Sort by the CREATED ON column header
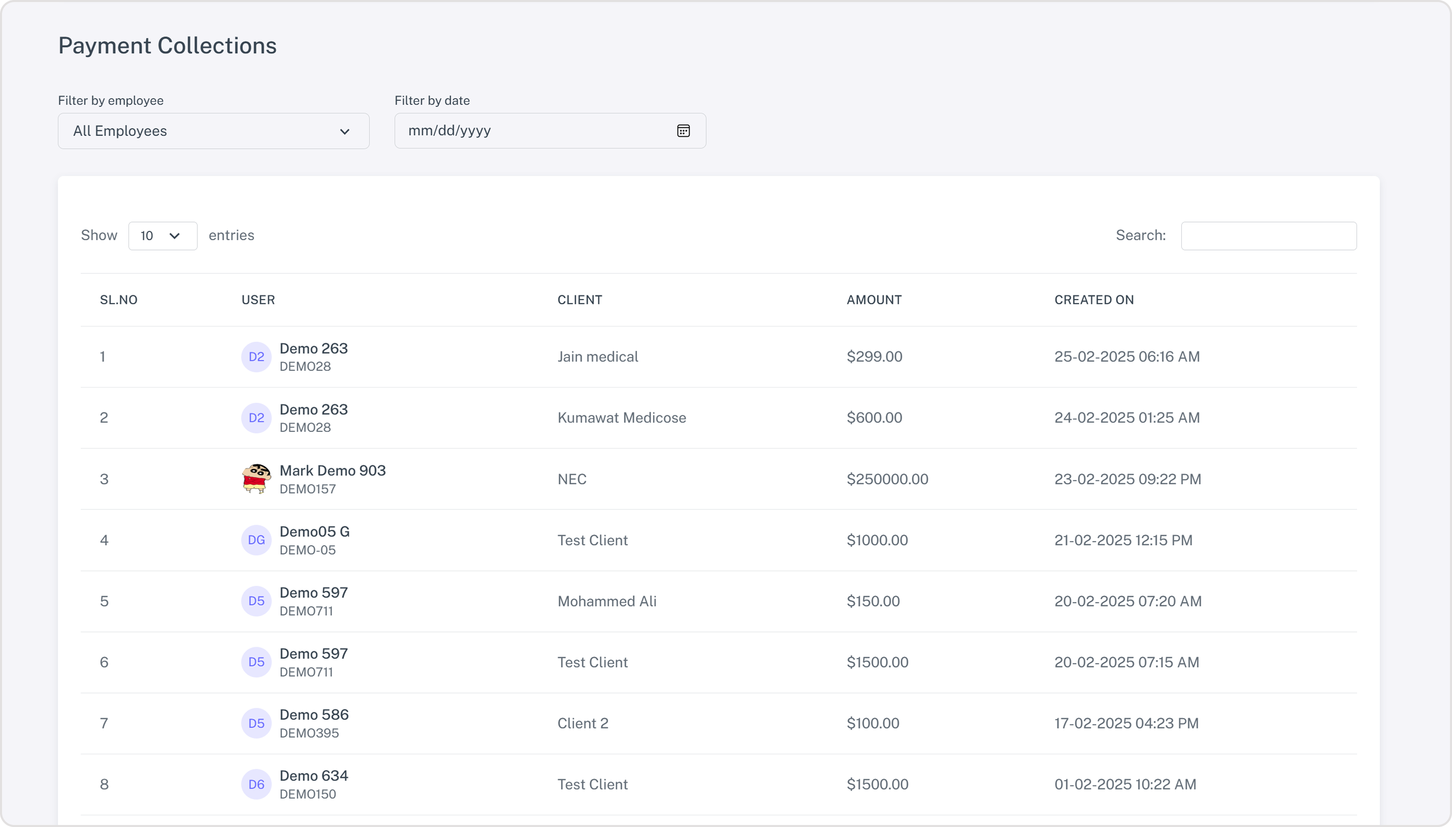1452x827 pixels. (x=1093, y=300)
